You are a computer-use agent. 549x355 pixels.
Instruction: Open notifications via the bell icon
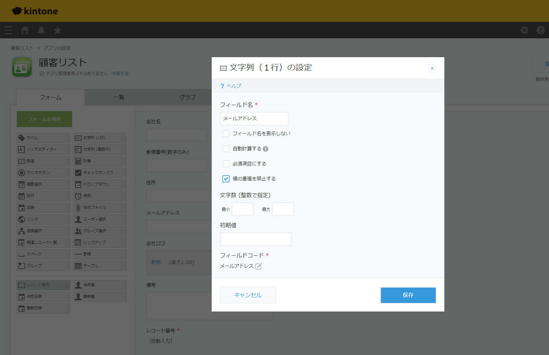(41, 30)
